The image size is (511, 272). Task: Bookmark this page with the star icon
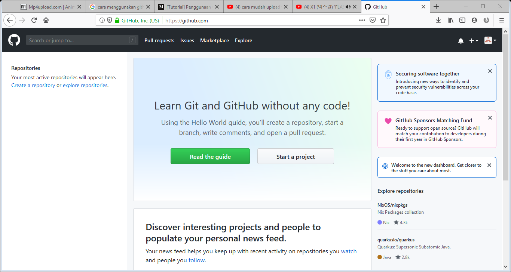point(383,20)
